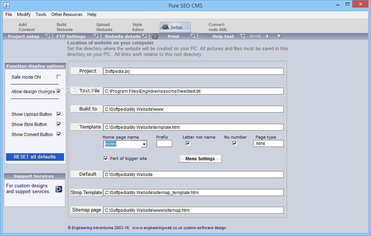
Task: Switch to the Build Website tab
Action: coord(65,27)
